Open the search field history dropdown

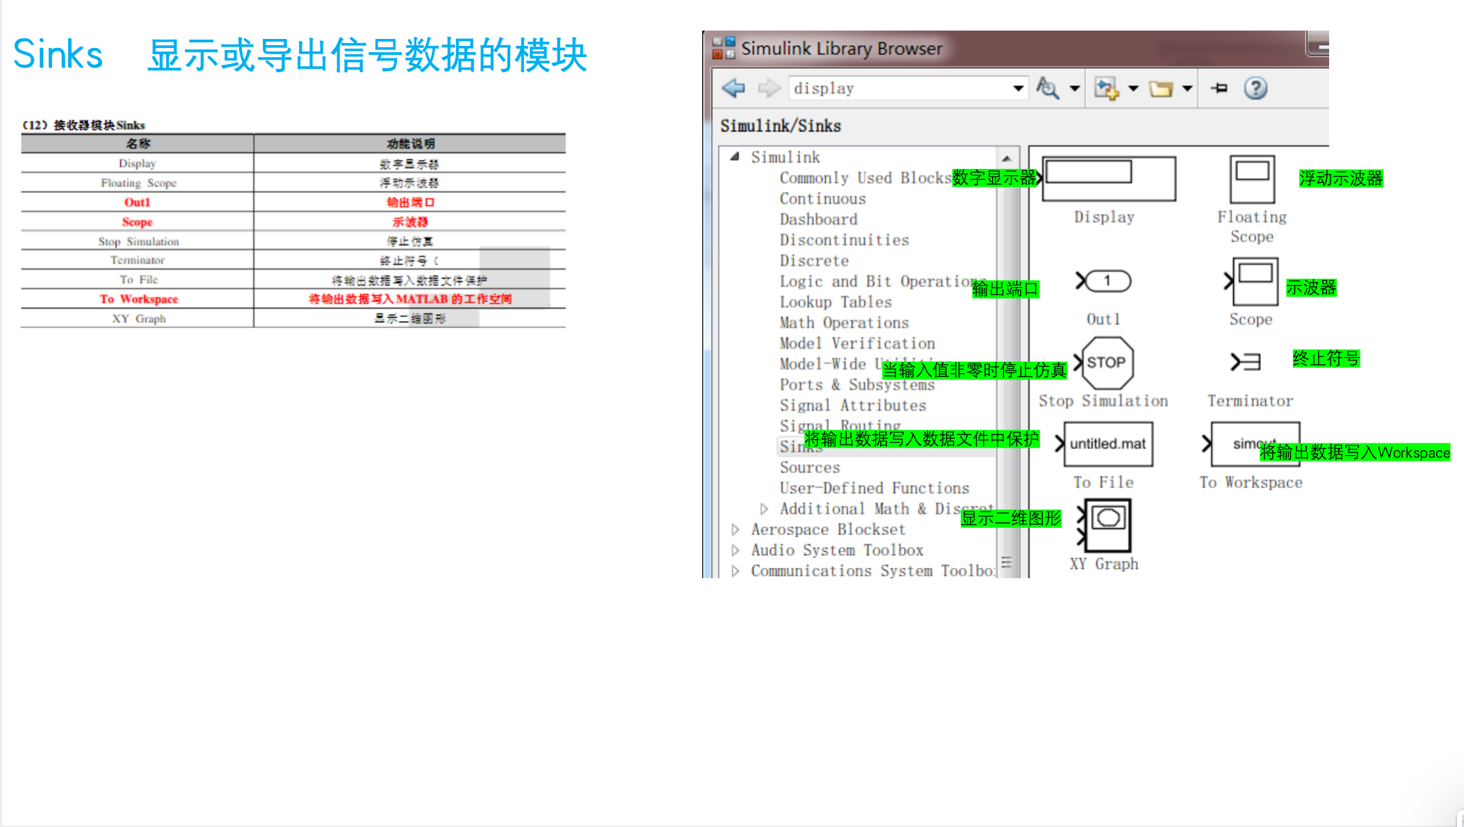[1018, 88]
